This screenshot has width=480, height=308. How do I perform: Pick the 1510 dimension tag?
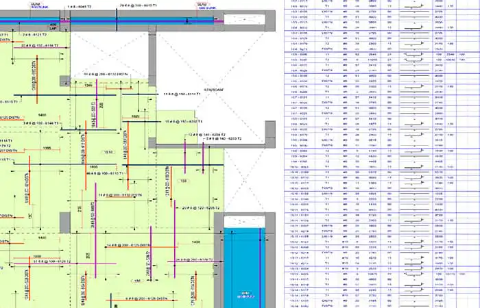(108, 152)
